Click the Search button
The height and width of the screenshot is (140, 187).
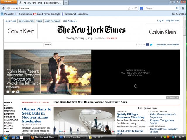(48, 44)
